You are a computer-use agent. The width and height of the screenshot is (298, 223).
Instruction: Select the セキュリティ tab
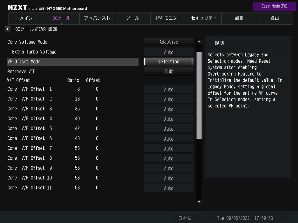[x=204, y=18]
